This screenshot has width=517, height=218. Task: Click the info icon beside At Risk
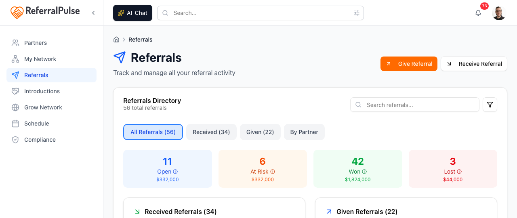click(273, 172)
